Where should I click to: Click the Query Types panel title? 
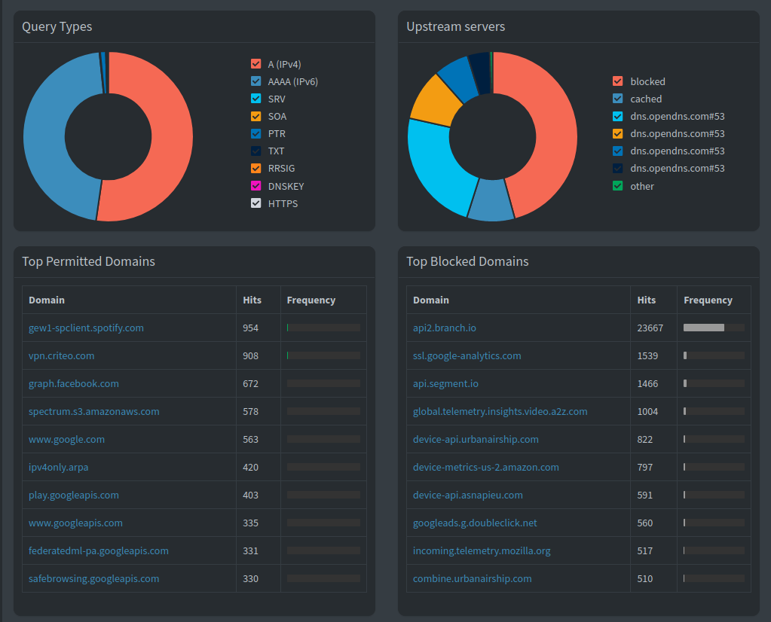(57, 26)
